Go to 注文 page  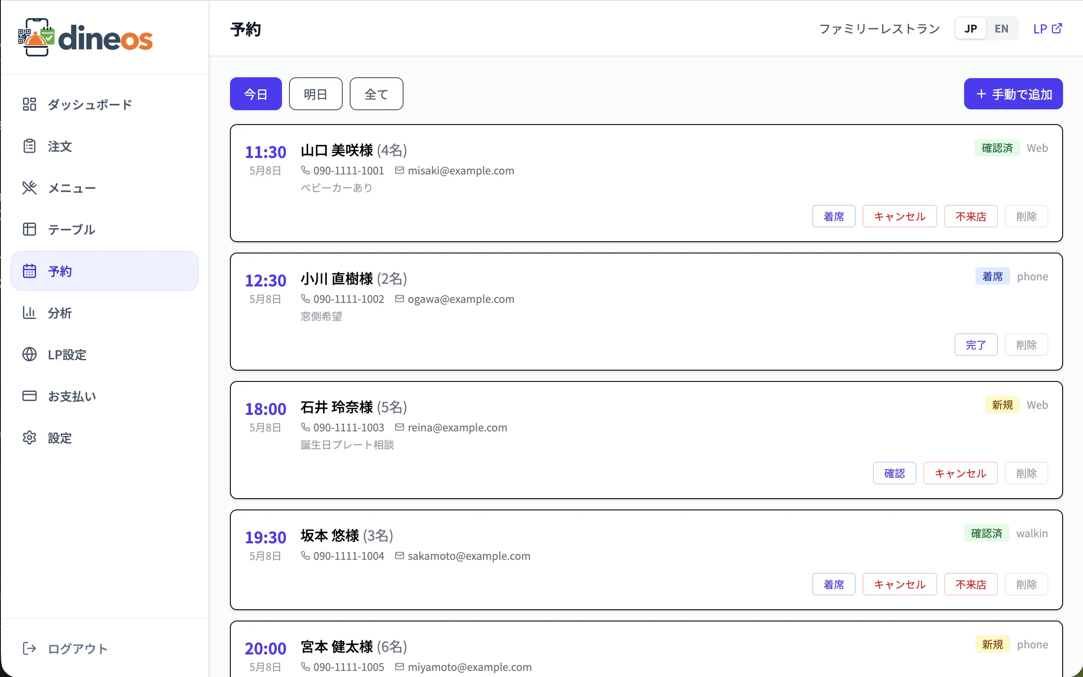[104, 146]
